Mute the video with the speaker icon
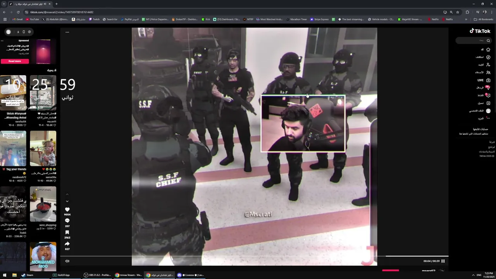 pyautogui.click(x=67, y=261)
